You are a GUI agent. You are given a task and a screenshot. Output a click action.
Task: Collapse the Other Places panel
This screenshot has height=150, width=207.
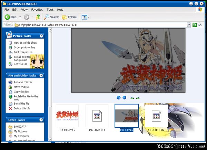click(x=41, y=120)
